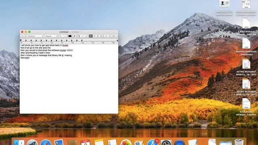Open Finder from the Dock
The height and width of the screenshot is (145, 258).
pyautogui.click(x=19, y=142)
